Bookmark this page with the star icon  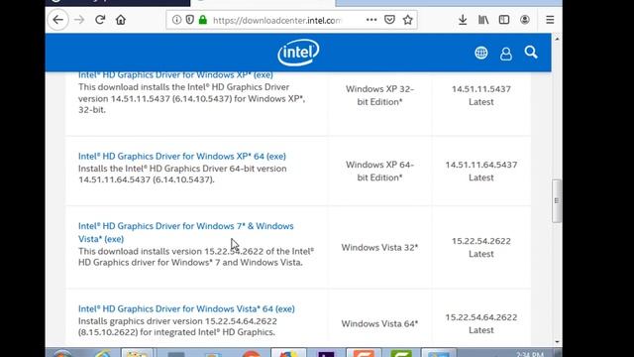click(x=407, y=20)
